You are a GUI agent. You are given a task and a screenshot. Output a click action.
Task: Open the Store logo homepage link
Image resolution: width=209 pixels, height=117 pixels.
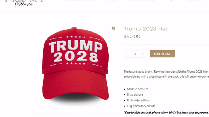pyautogui.click(x=24, y=3)
